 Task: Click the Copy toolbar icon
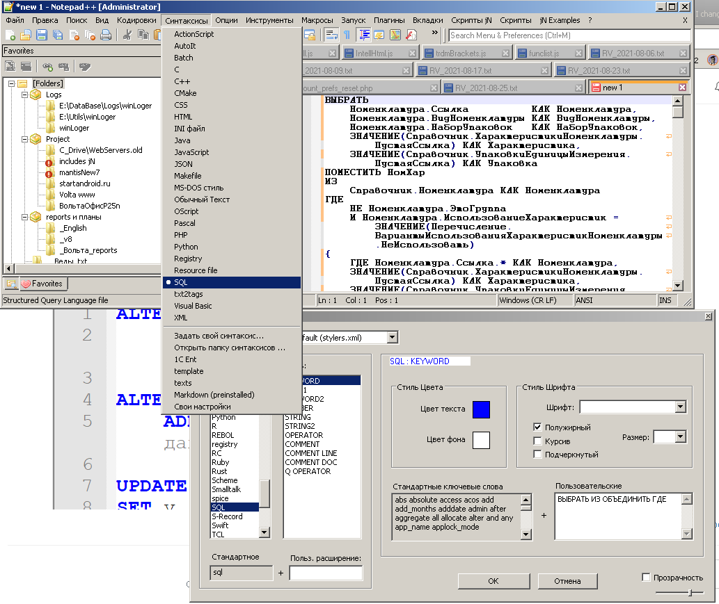143,35
